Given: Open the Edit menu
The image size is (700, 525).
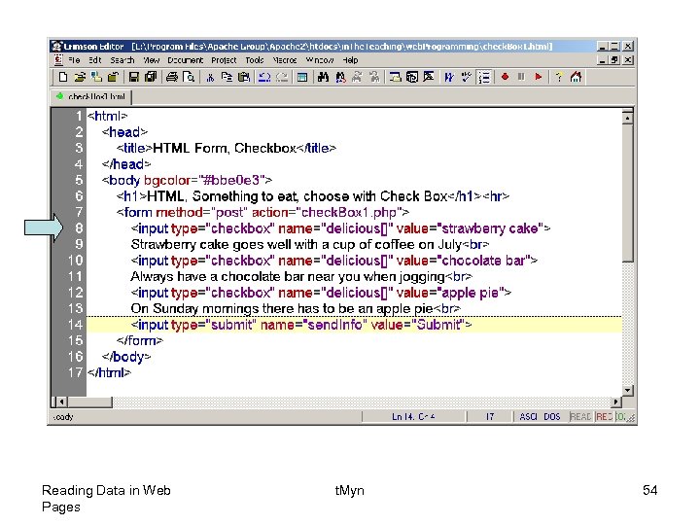Looking at the screenshot, I should (94, 60).
